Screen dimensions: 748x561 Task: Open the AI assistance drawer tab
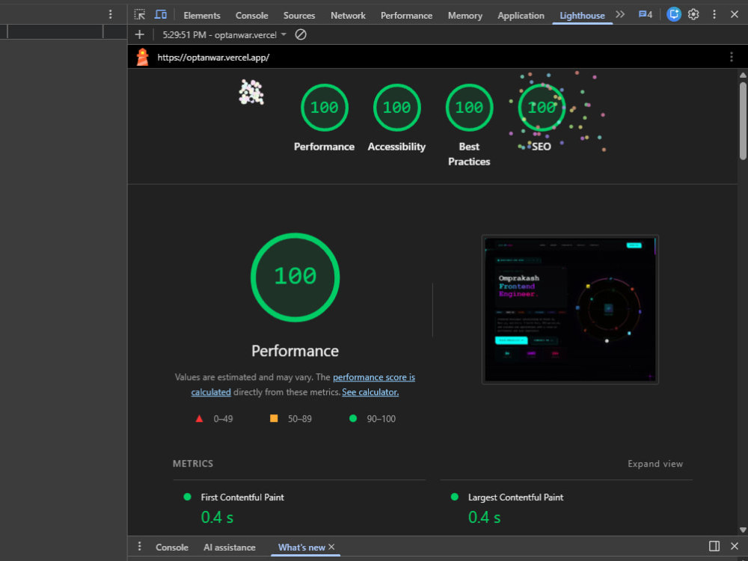[230, 548]
